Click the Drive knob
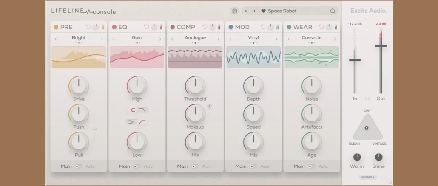Screen dimensions: 438x186 (79, 86)
